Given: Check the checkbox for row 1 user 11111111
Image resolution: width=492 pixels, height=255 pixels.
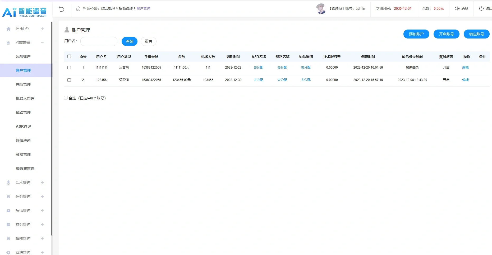Looking at the screenshot, I should click(x=69, y=68).
